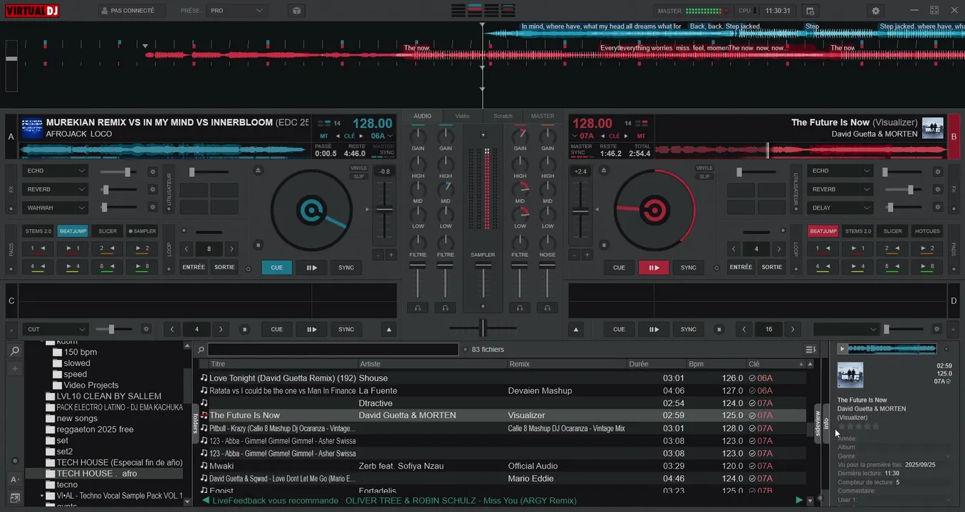This screenshot has height=512, width=965.
Task: Toggle VINYLE mode on deck A
Action: pos(359,169)
